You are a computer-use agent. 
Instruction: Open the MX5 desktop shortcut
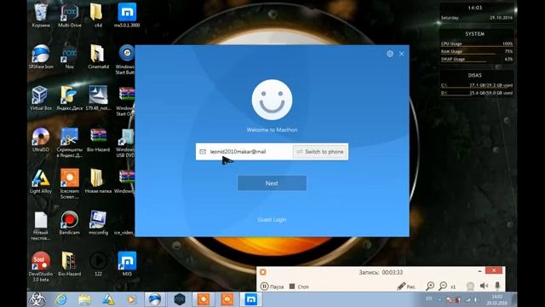127,264
